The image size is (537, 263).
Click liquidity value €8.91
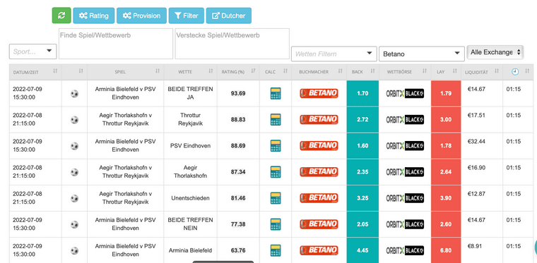[x=475, y=246]
